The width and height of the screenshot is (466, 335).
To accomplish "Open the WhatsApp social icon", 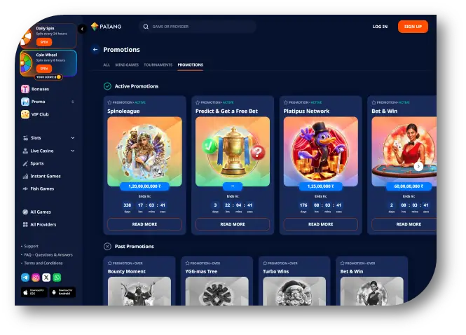I will [x=57, y=278].
